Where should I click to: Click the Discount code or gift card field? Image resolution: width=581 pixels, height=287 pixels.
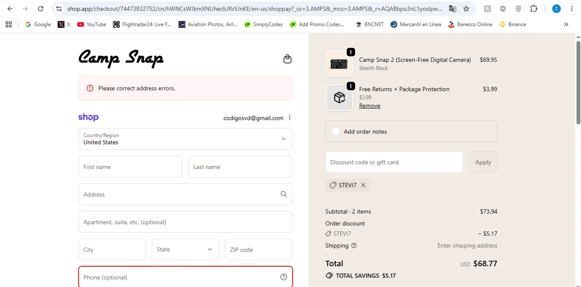pos(394,162)
